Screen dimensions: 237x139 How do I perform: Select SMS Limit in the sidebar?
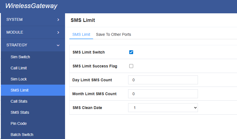[20, 90]
